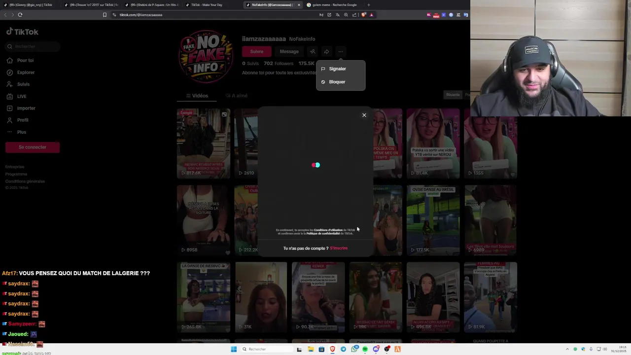Image resolution: width=631 pixels, height=355 pixels.
Task: Open video LA DANSE DE INESBVC
Action: coord(204,297)
